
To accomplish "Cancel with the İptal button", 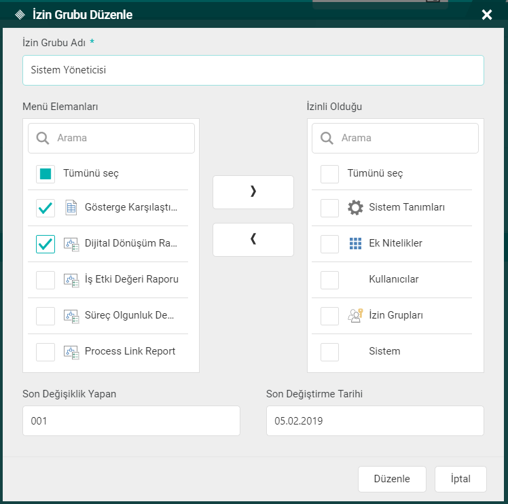I will [460, 479].
